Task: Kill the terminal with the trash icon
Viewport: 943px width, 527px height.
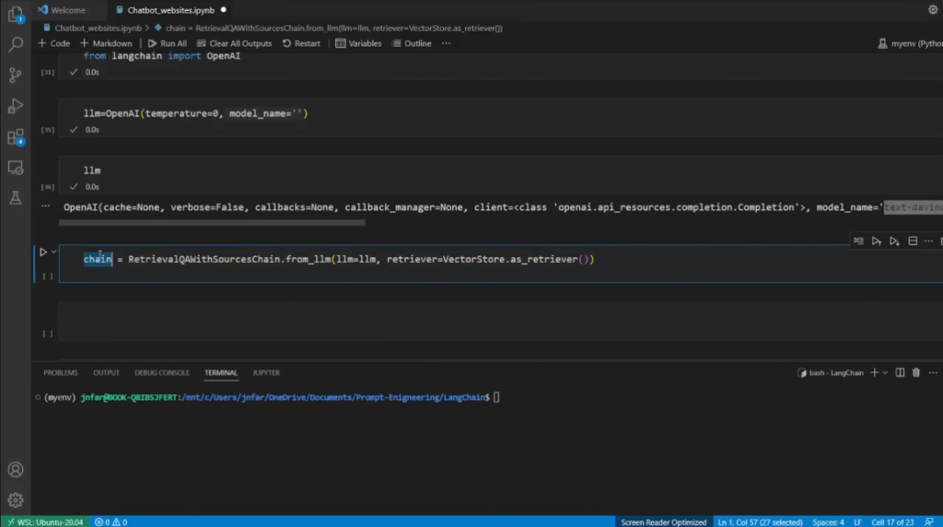Action: coord(914,373)
